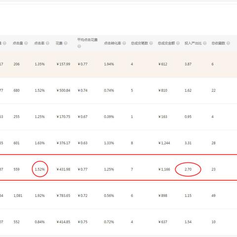Click total amount ¥898 cell
Image resolution: width=237 pixels, height=237 pixels.
(x=162, y=196)
